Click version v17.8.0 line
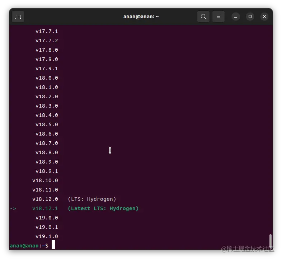282x260 pixels. [x=47, y=50]
